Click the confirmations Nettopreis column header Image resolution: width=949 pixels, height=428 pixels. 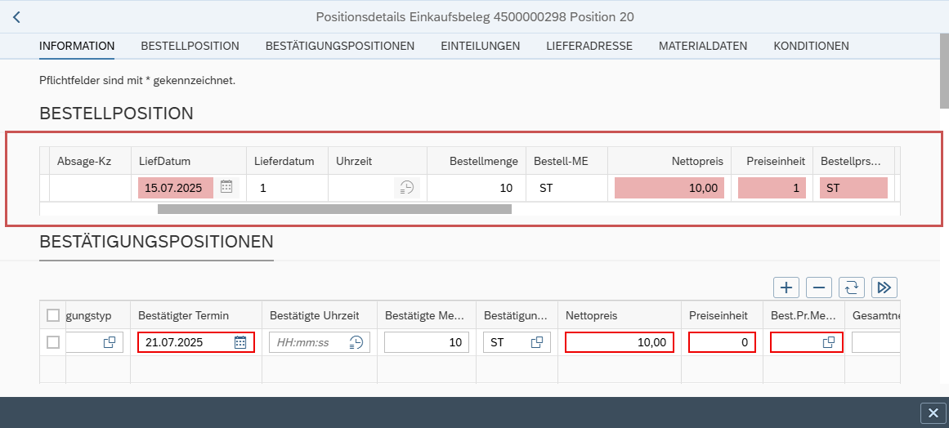pyautogui.click(x=620, y=315)
